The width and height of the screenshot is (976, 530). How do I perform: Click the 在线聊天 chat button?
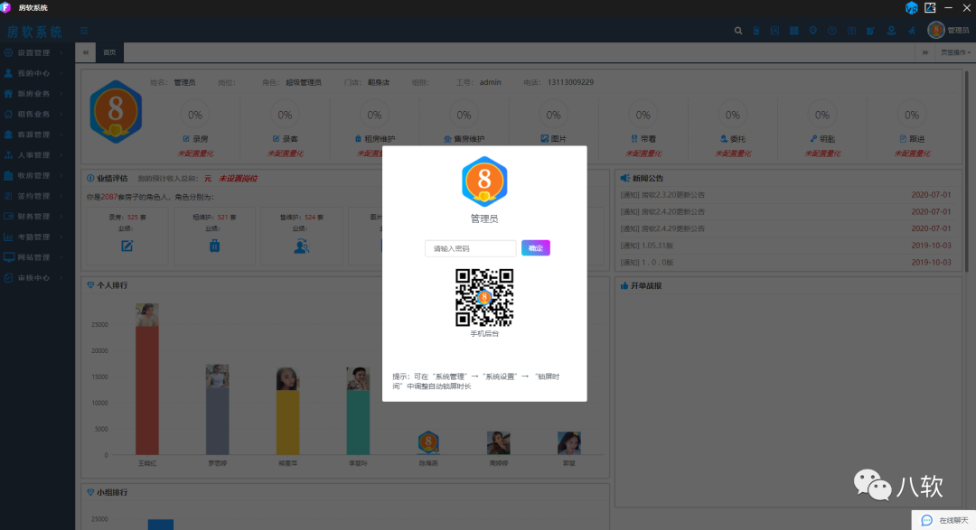(x=943, y=520)
